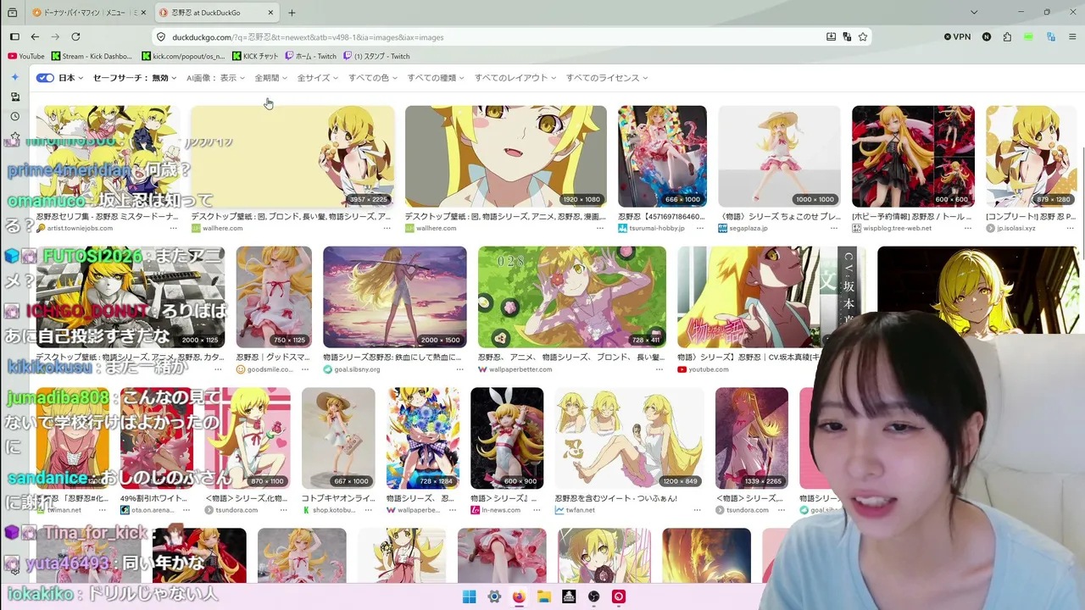The image size is (1085, 610).
Task: Open the Stream - Kick Dashboard bookmark
Action: pyautogui.click(x=92, y=56)
